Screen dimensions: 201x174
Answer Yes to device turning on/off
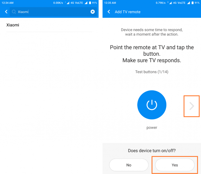175,165
